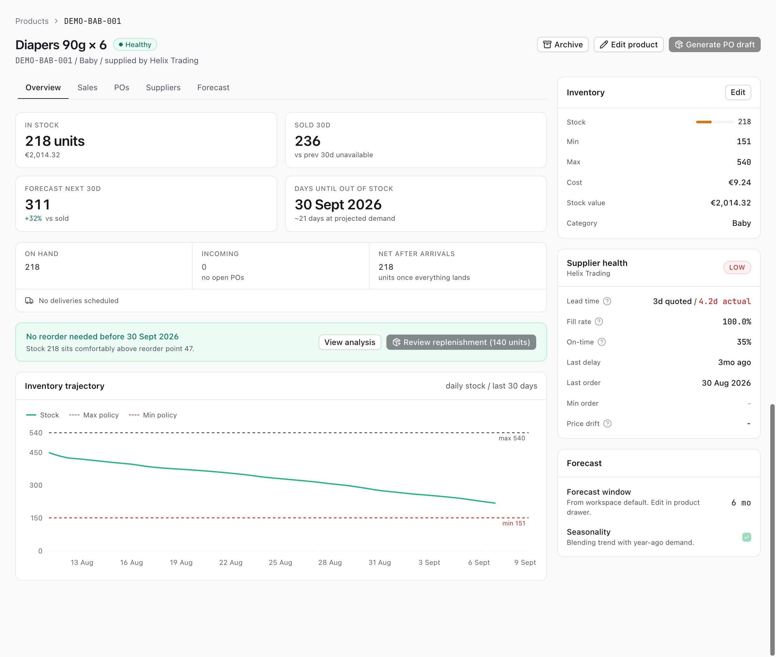Click the On-time help icon
This screenshot has width=776, height=657.
pyautogui.click(x=601, y=342)
